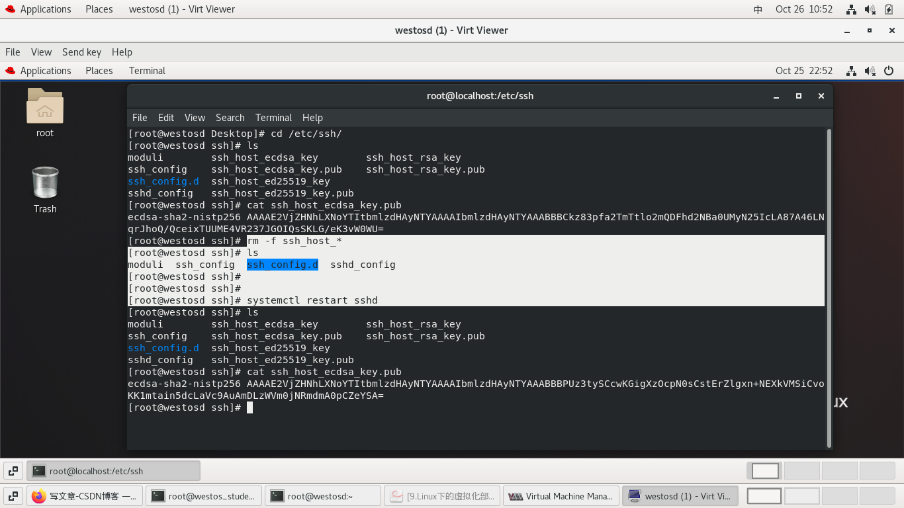Open the host lock screen clipboard icon
Screen dimensions: 904x508
pos(889,9)
